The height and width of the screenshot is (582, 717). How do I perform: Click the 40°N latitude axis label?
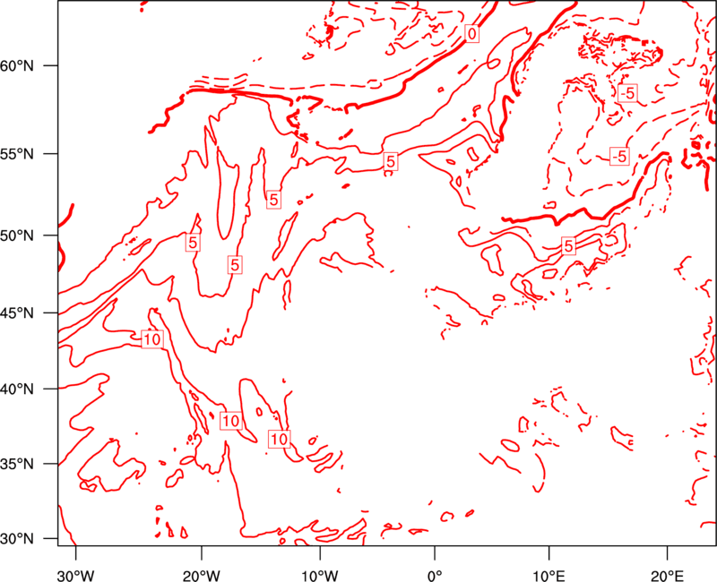(17, 389)
